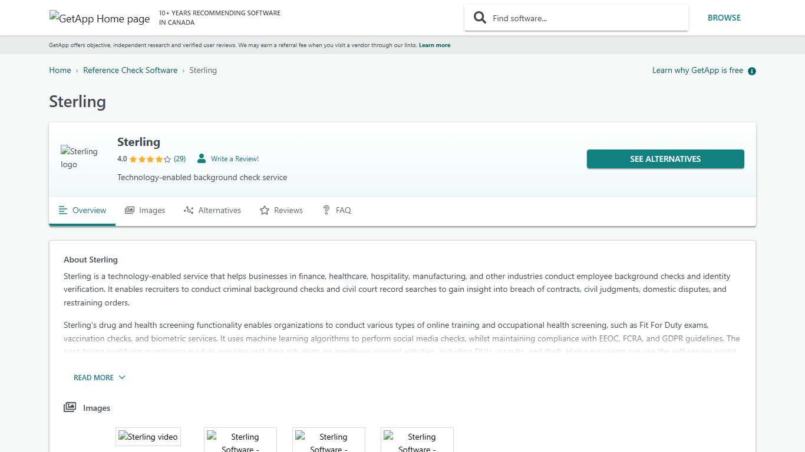Select the FAQ tab
805x452 pixels.
pyautogui.click(x=336, y=210)
